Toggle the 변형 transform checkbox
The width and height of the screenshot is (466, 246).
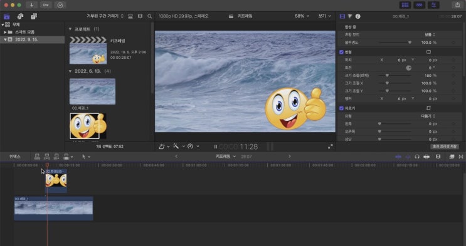pos(341,52)
